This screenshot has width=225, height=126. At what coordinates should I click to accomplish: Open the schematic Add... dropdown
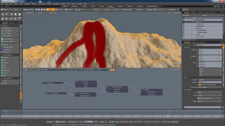coord(103,70)
